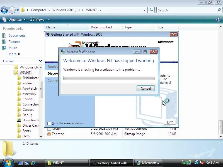Screen dimensions: 223x167
Task: Select WINNT folder in the tree
Action: tap(23, 73)
